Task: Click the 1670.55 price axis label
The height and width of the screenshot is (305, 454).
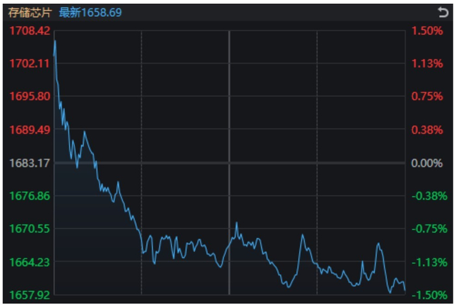Action: pyautogui.click(x=30, y=229)
